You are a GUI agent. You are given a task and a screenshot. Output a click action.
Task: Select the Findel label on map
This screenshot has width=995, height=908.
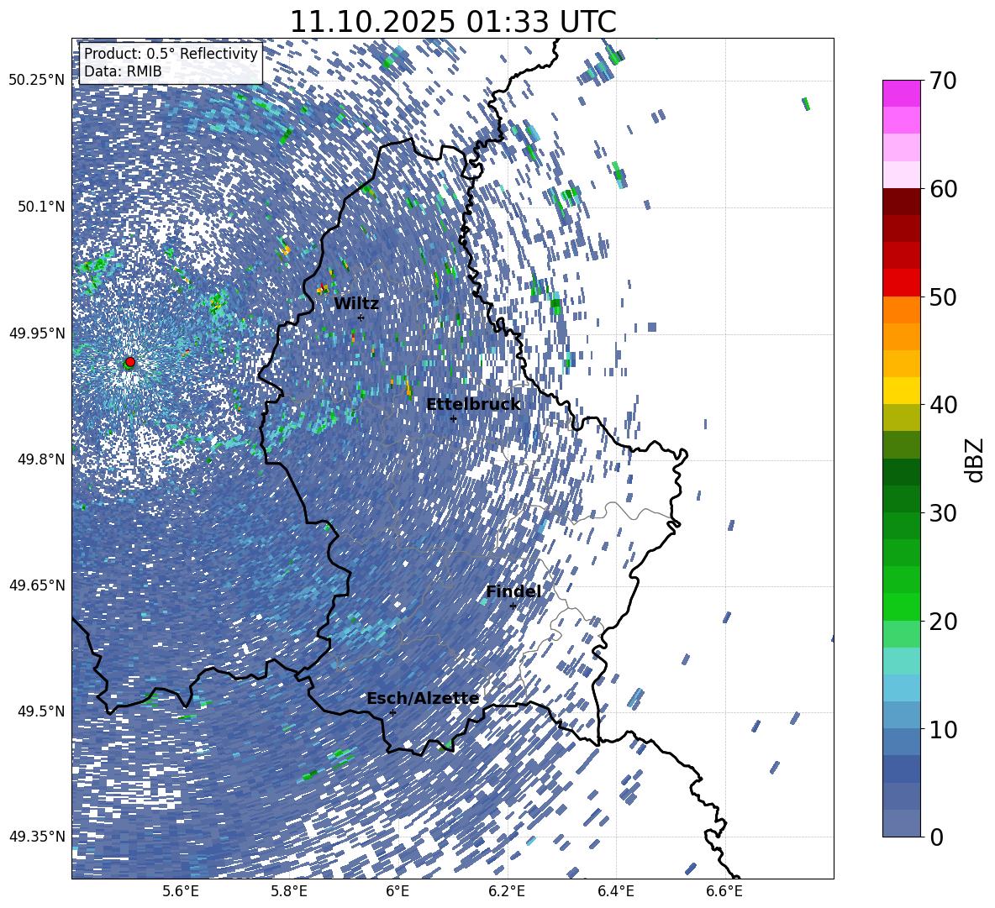click(513, 591)
